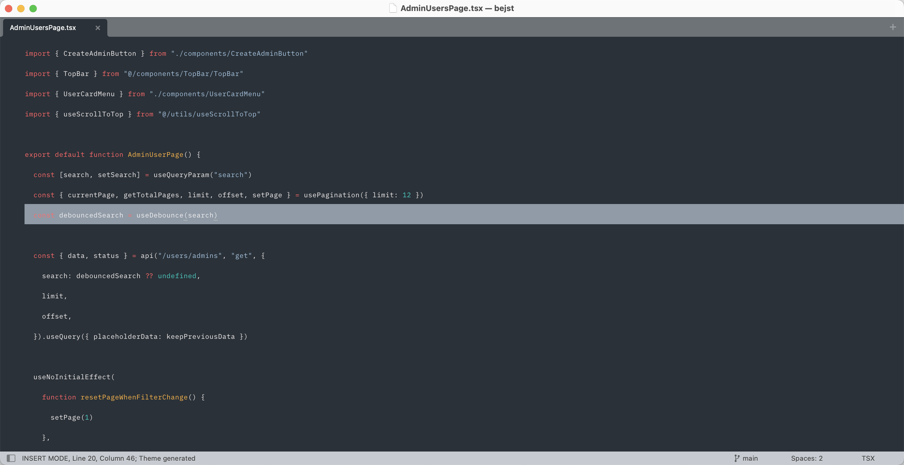Click the string "./components/UserCardMenu"
The height and width of the screenshot is (465, 904).
(x=207, y=94)
